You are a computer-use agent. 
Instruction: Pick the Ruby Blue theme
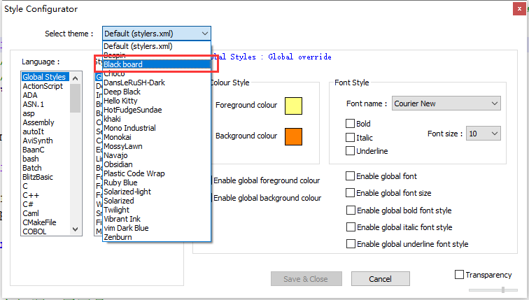[x=157, y=183]
